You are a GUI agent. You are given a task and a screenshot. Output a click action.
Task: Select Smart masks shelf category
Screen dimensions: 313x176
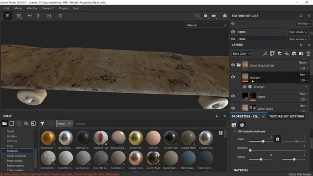point(15,161)
